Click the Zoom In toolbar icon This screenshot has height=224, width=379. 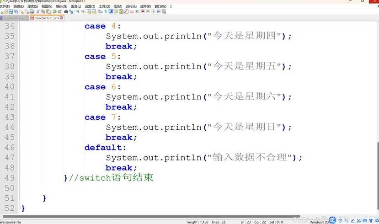pos(77,11)
